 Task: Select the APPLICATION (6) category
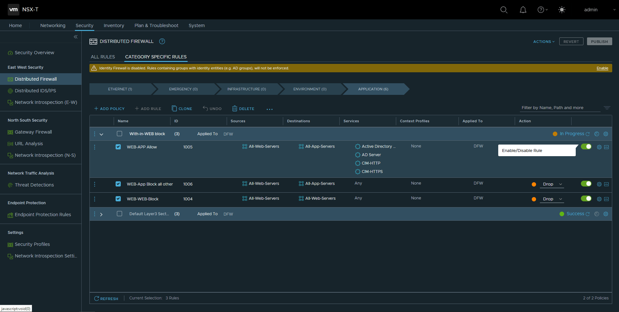pos(373,89)
